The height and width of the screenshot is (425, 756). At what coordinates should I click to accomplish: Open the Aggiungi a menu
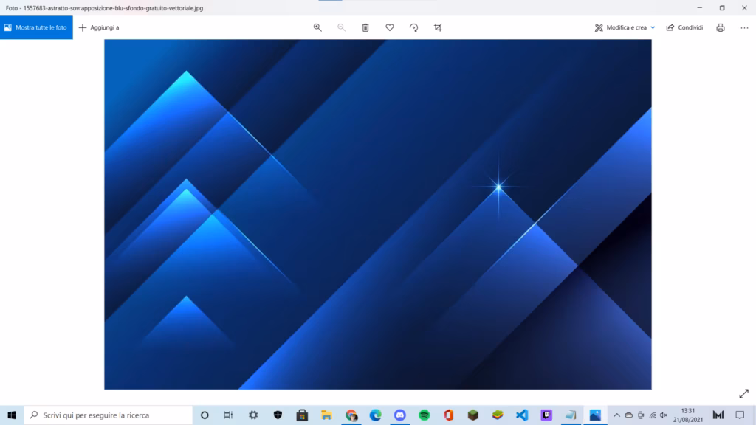[x=99, y=27]
